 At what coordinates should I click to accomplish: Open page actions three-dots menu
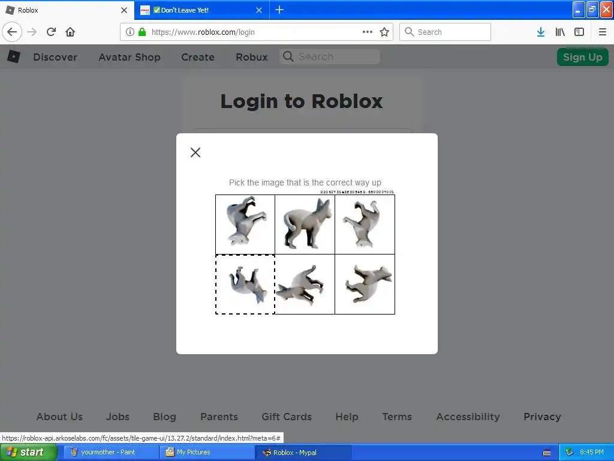(368, 32)
